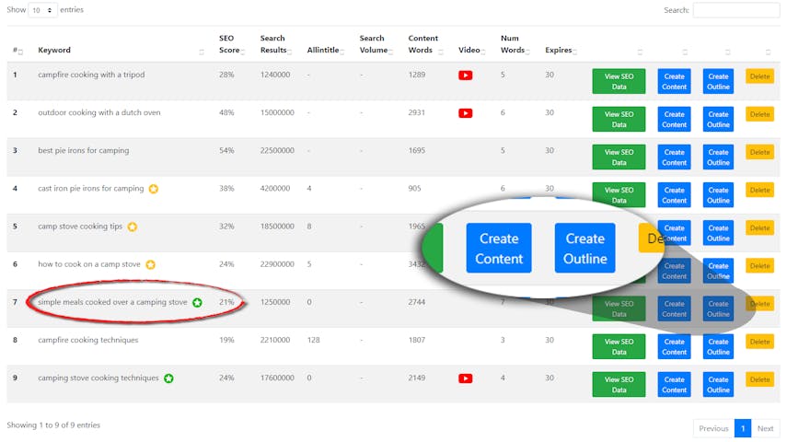
Task: Go to page 1 in pagination
Action: click(742, 428)
